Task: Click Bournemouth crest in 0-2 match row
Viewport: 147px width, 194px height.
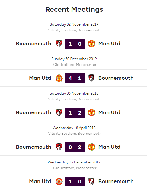Action: click(59, 147)
